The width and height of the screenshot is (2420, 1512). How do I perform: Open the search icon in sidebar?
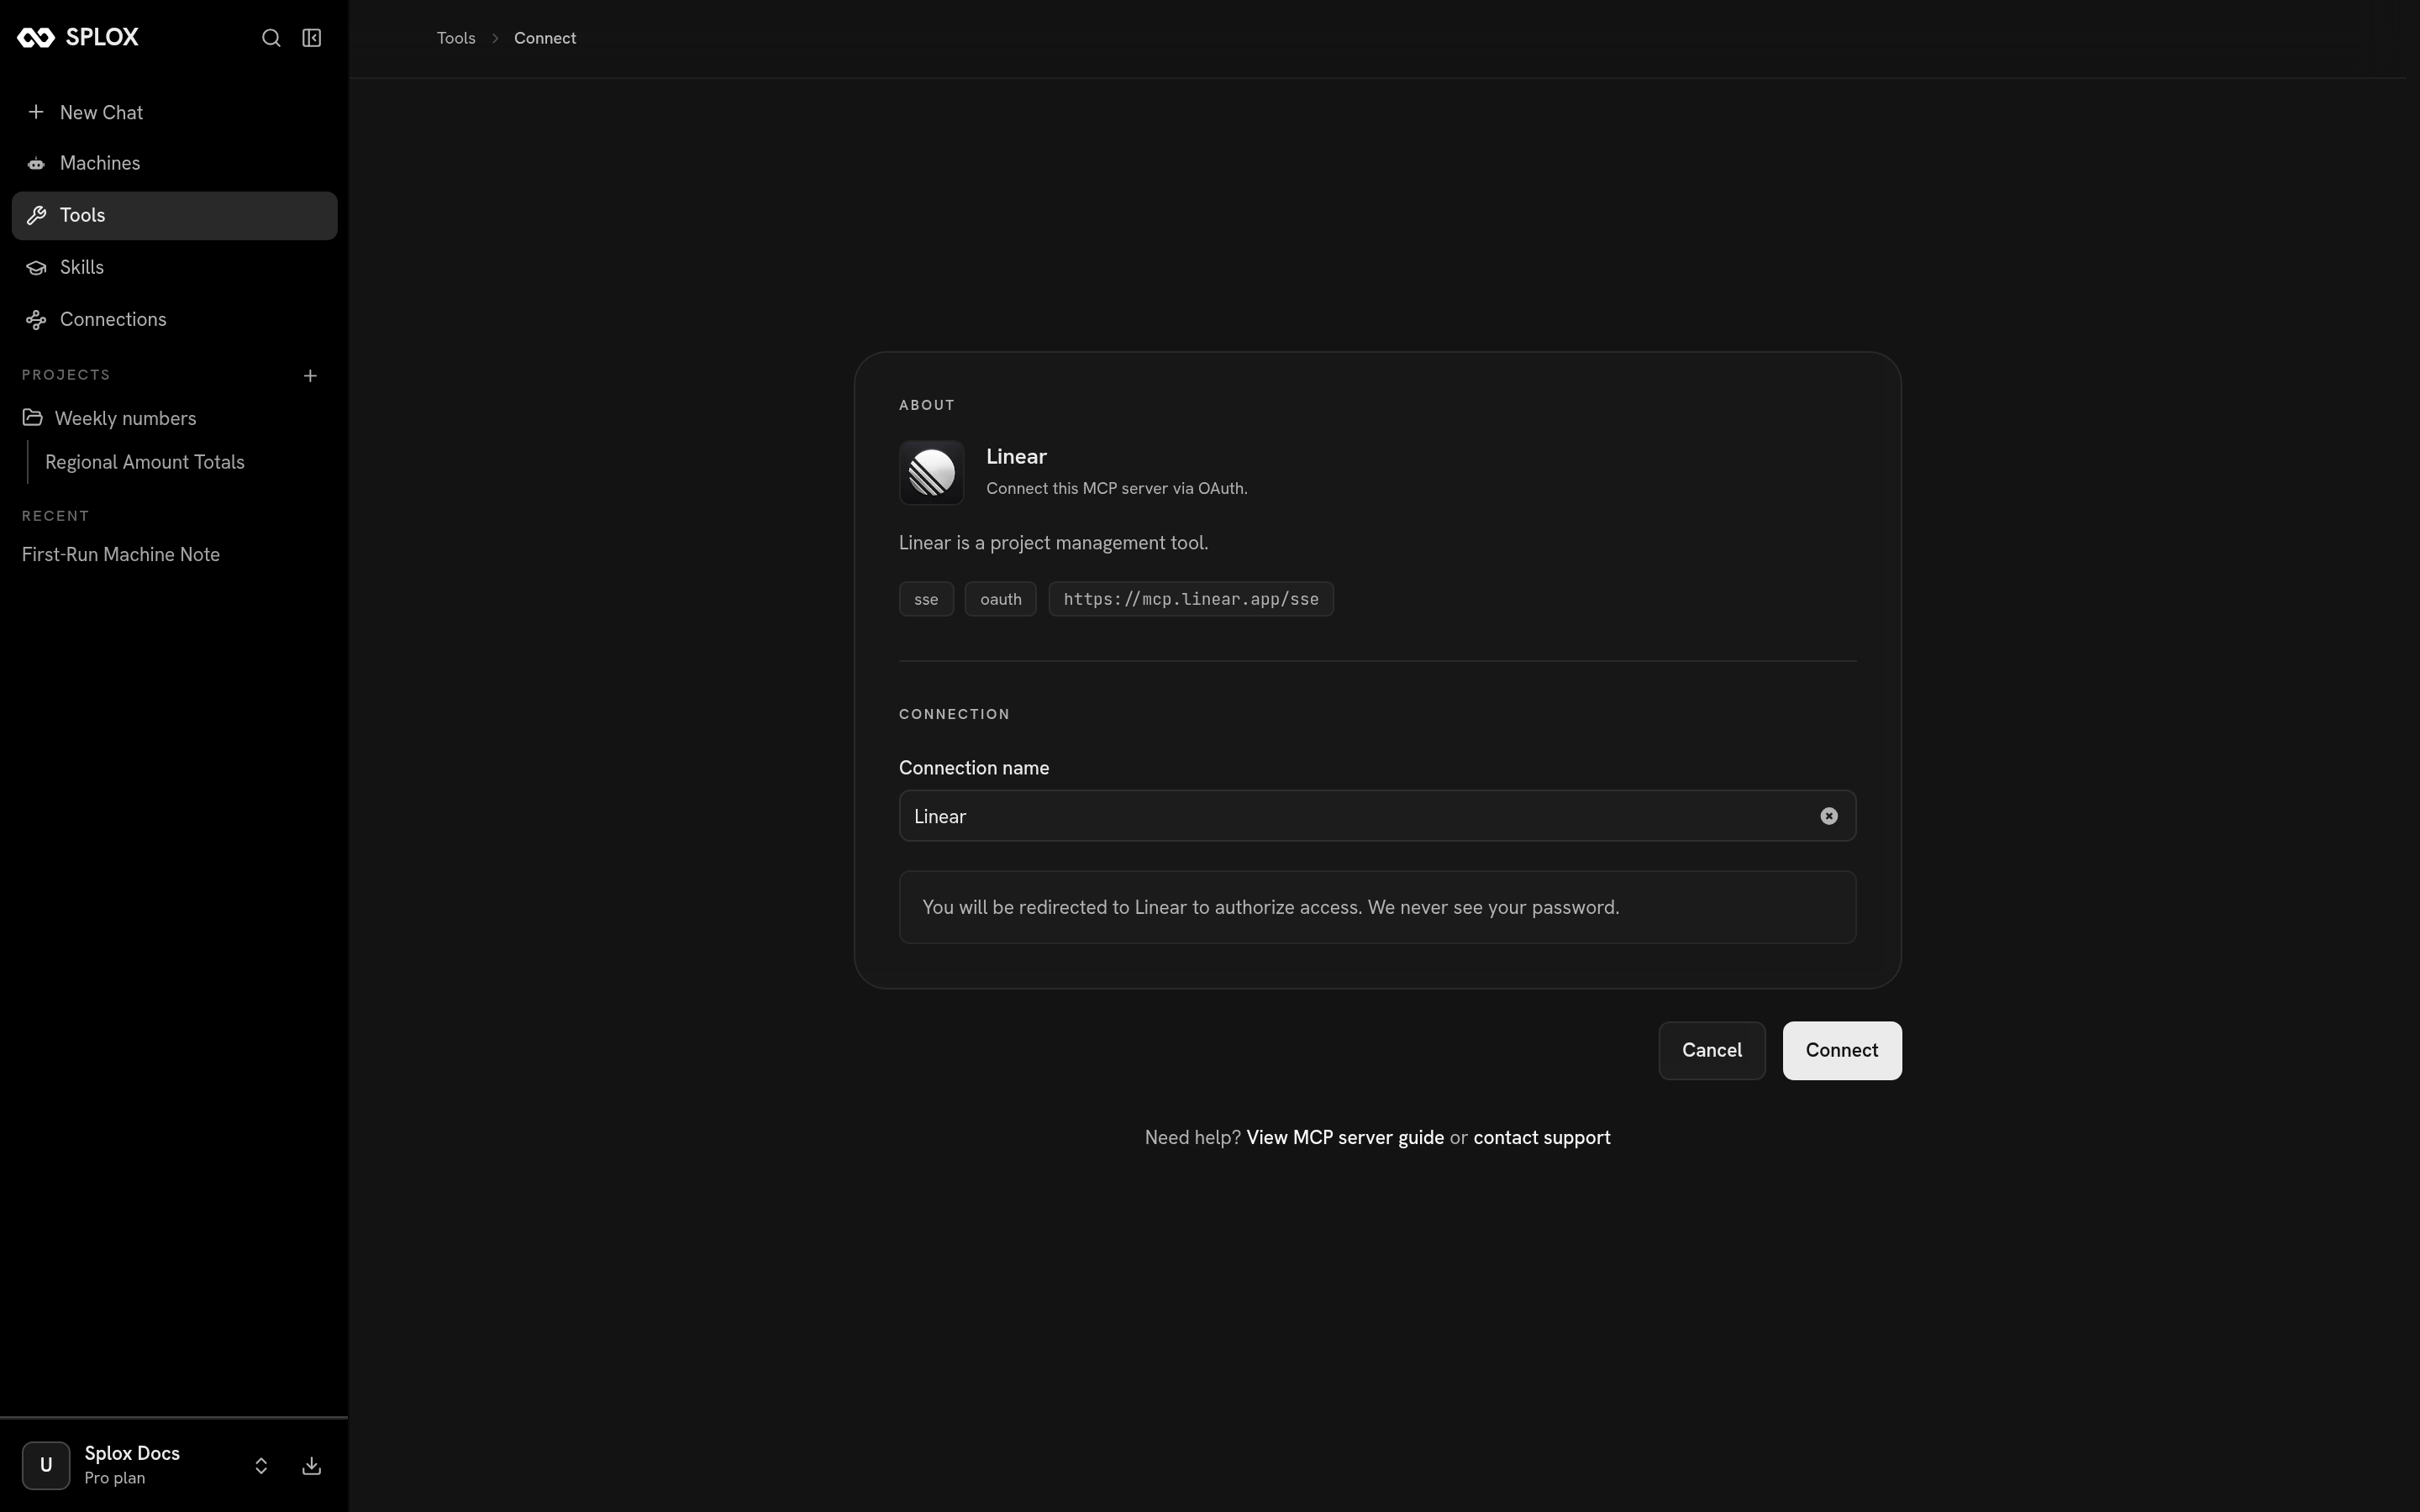(271, 38)
